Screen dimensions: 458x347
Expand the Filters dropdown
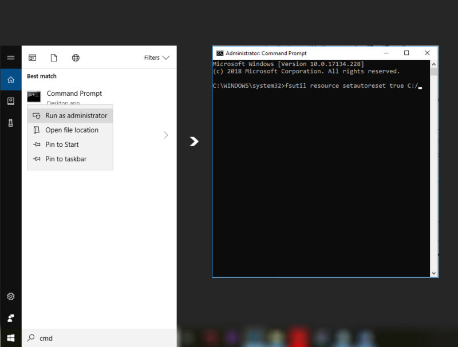(157, 58)
